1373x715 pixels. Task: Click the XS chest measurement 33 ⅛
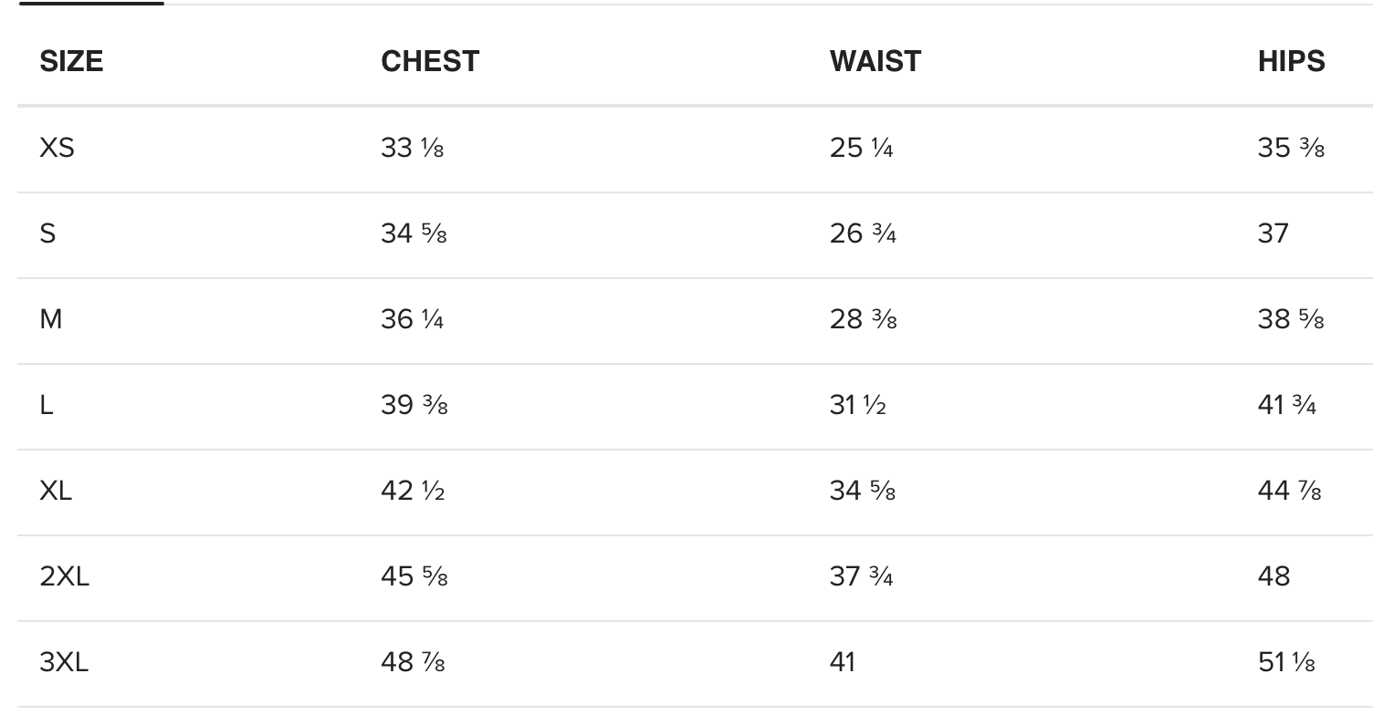pos(413,147)
